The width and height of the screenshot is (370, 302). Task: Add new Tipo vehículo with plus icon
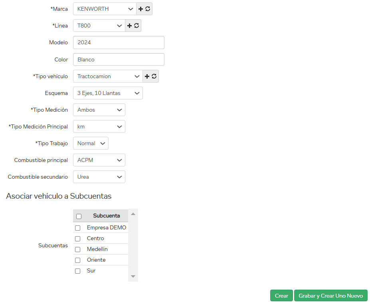tap(147, 76)
